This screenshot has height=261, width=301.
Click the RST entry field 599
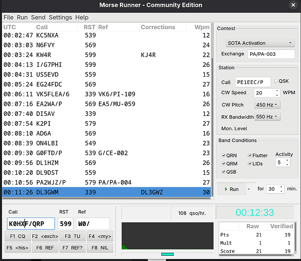(65, 223)
